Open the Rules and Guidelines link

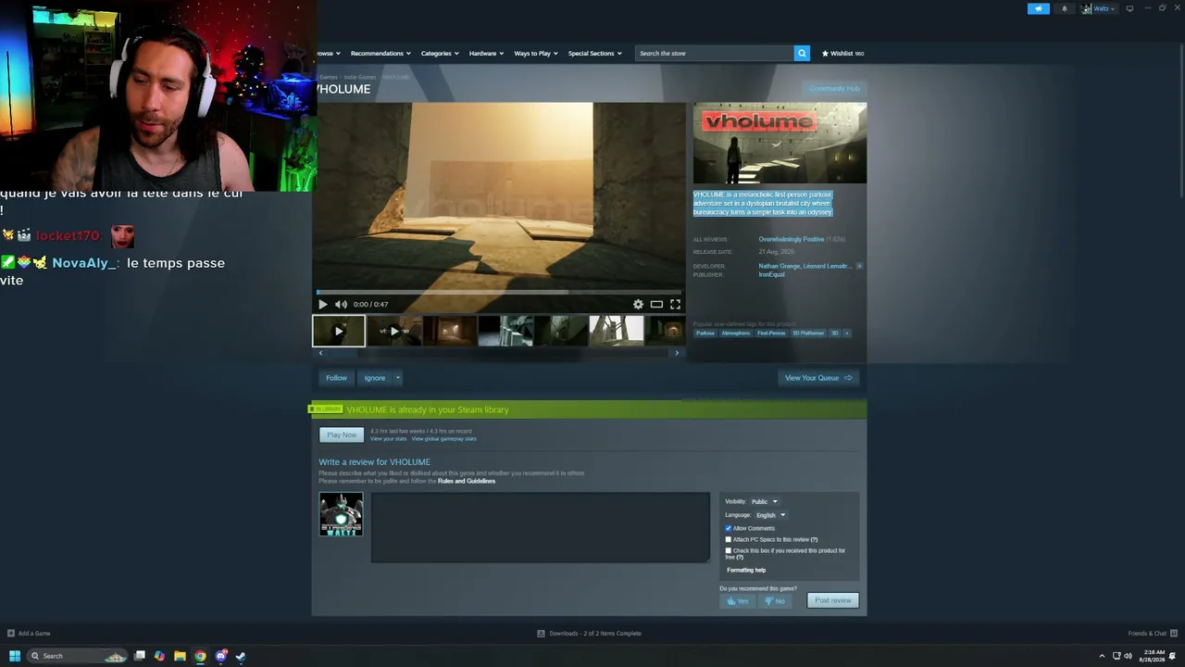click(x=467, y=481)
